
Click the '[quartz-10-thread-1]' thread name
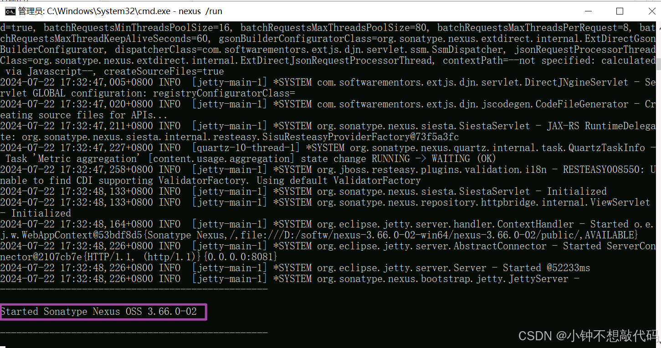click(246, 148)
